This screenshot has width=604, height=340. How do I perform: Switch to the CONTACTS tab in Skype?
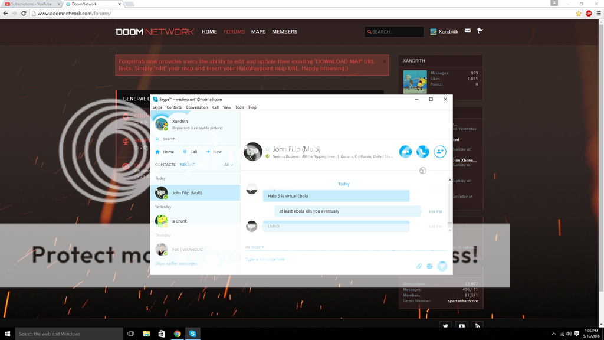(x=165, y=165)
